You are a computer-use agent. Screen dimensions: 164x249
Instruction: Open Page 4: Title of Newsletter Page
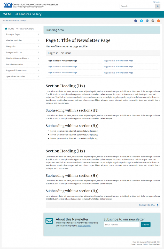118,61
